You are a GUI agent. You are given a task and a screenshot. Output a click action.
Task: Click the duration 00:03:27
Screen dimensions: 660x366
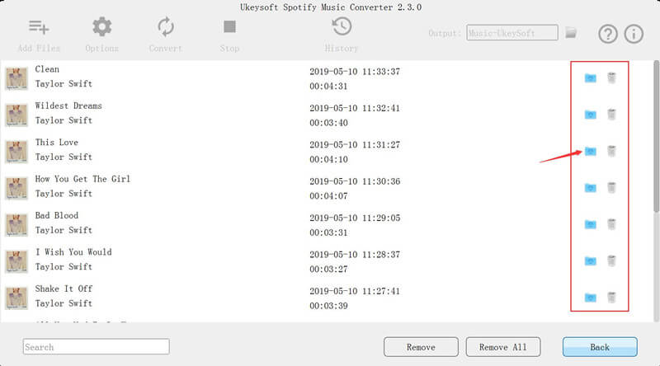coord(328,270)
